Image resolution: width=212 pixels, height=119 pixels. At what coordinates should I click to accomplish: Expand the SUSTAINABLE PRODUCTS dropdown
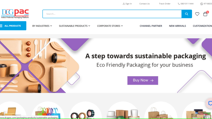(x=74, y=26)
